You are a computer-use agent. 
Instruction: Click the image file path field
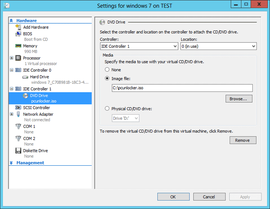(x=182, y=88)
